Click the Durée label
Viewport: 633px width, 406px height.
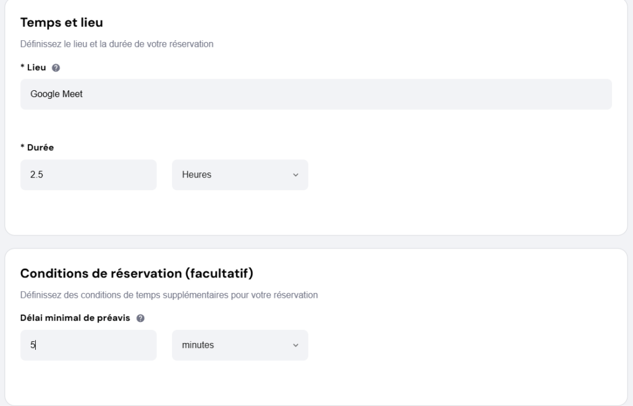pyautogui.click(x=37, y=148)
